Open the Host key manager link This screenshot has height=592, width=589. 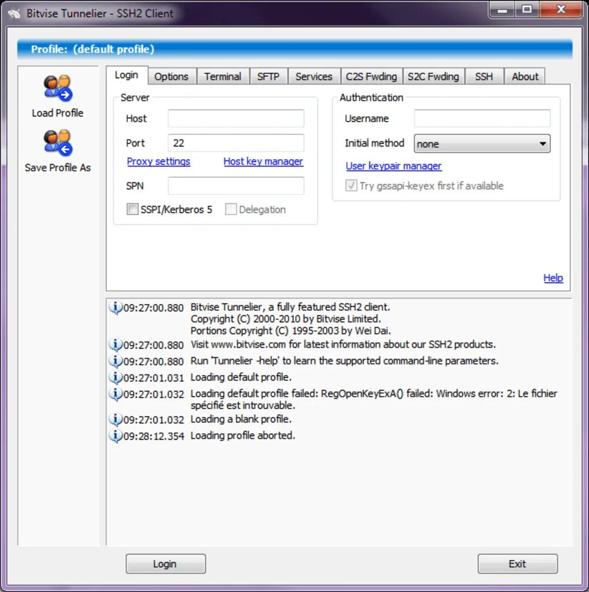click(263, 162)
